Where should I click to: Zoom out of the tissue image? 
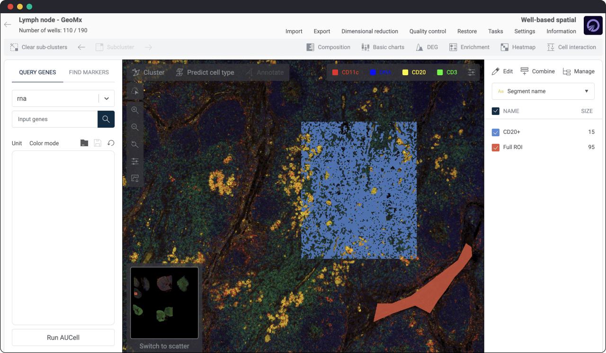pos(135,127)
